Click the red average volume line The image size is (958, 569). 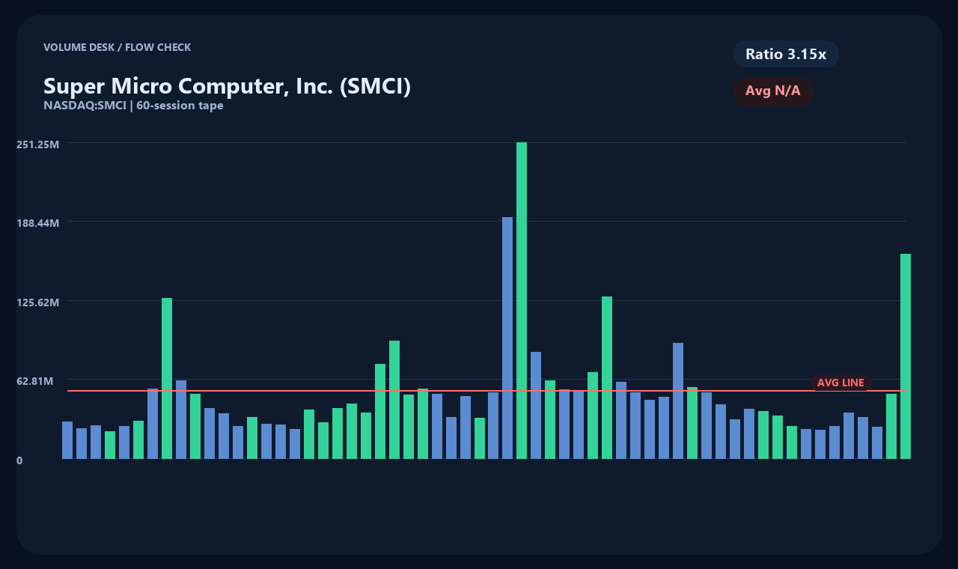point(486,391)
